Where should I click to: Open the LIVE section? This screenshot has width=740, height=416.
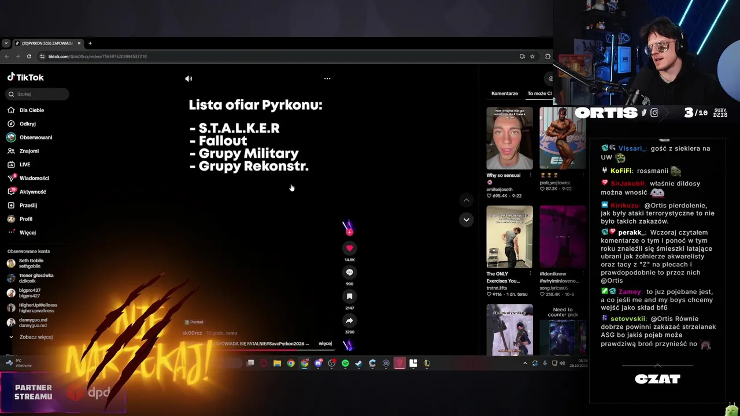coord(19,165)
